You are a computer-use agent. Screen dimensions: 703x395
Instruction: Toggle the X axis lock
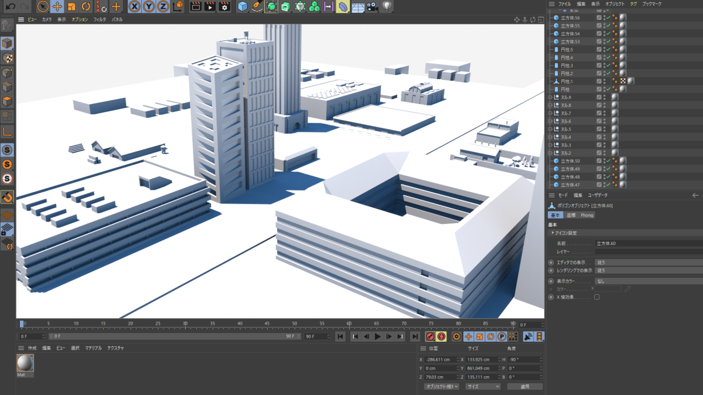(x=135, y=6)
